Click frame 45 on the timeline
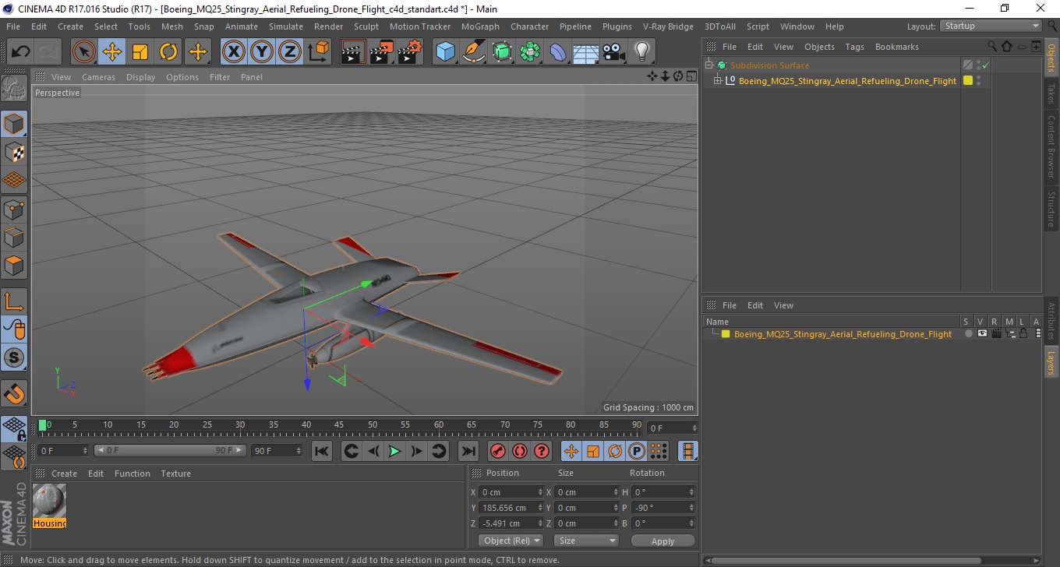Image resolution: width=1060 pixels, height=567 pixels. 339,427
